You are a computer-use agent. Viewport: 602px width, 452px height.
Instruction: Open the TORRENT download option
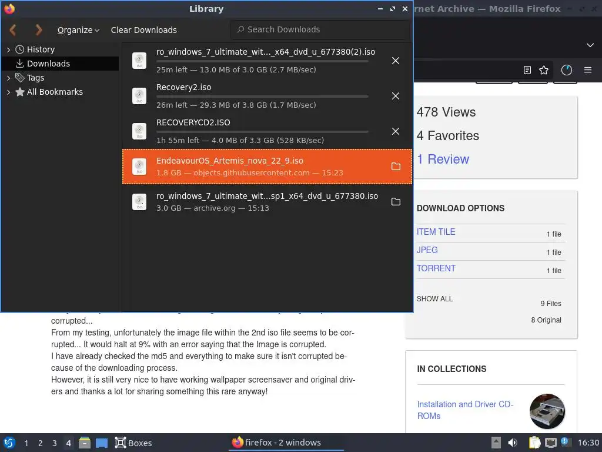click(436, 268)
